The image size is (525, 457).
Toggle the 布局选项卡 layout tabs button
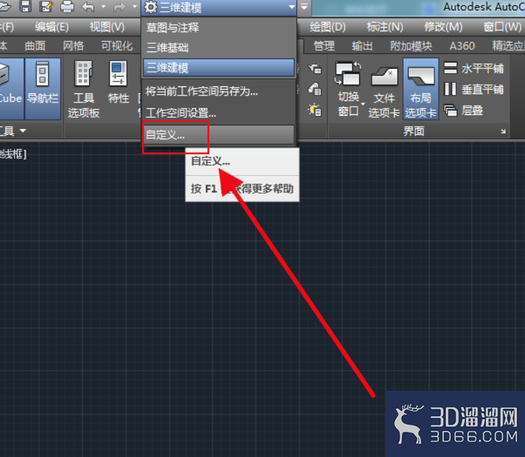click(x=421, y=89)
